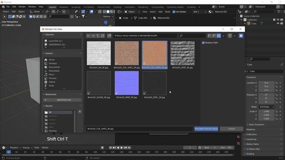Click the directory path field
Image resolution: width=285 pixels, height=160 pixels.
coord(145,36)
